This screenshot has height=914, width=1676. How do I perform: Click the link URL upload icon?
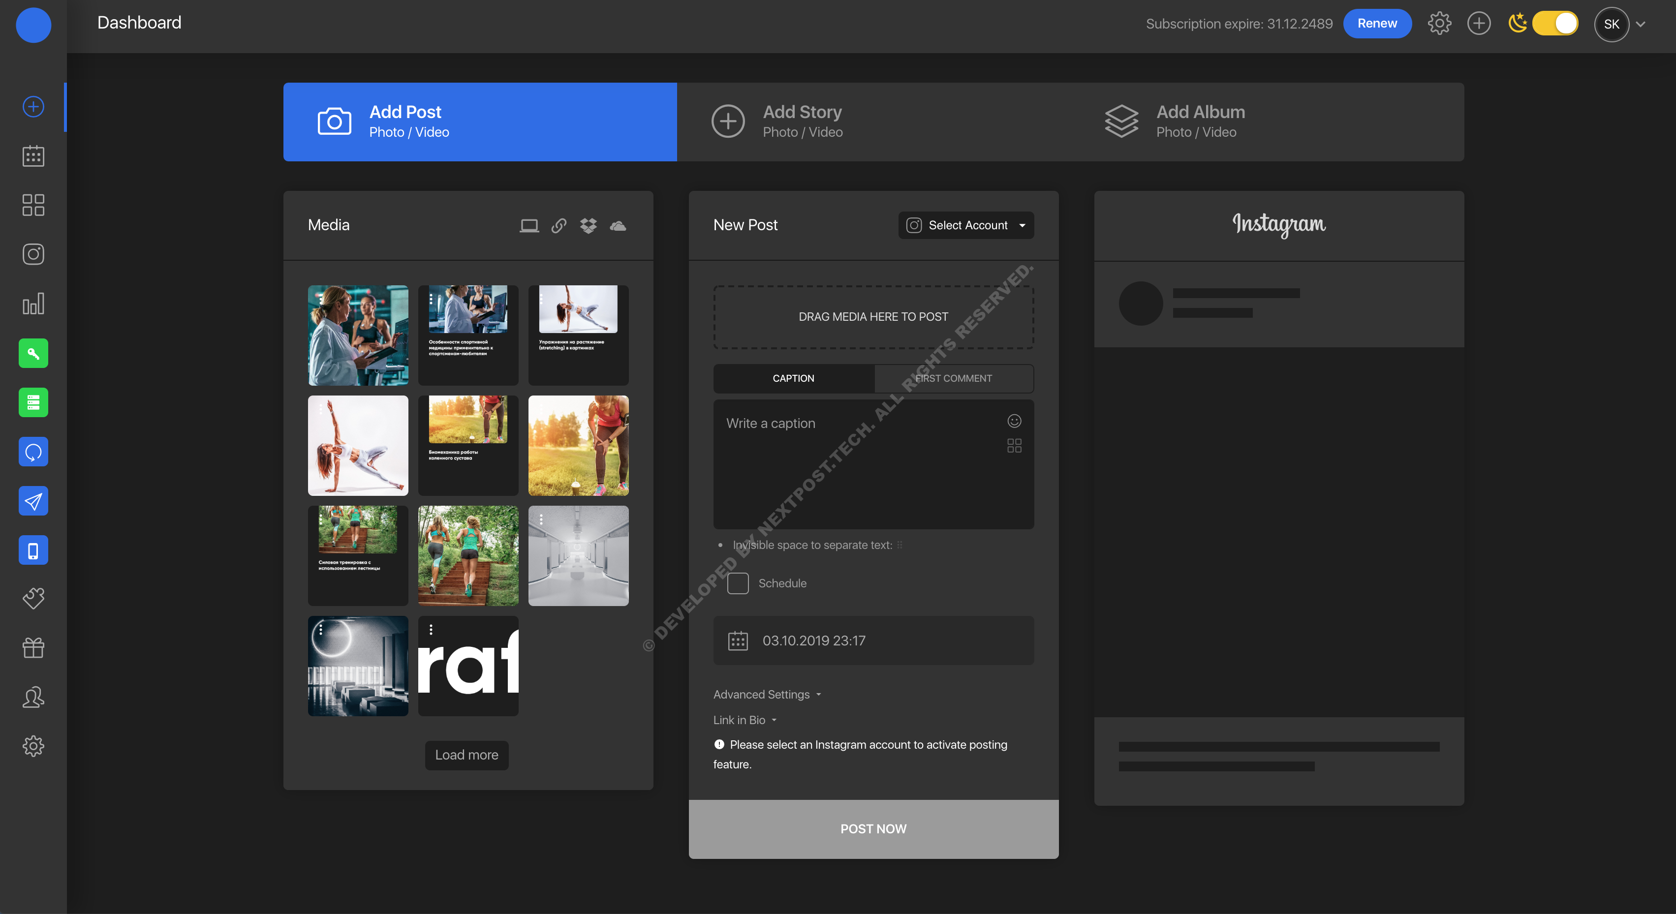tap(559, 226)
